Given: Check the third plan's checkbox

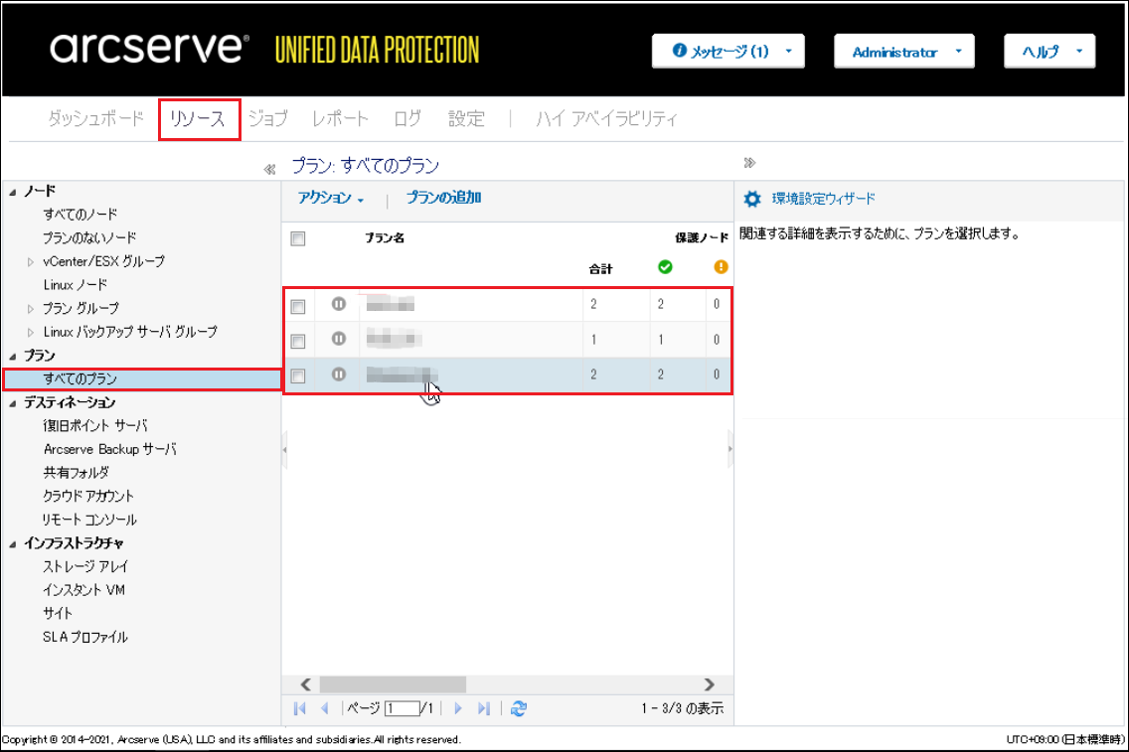Looking at the screenshot, I should (x=298, y=376).
